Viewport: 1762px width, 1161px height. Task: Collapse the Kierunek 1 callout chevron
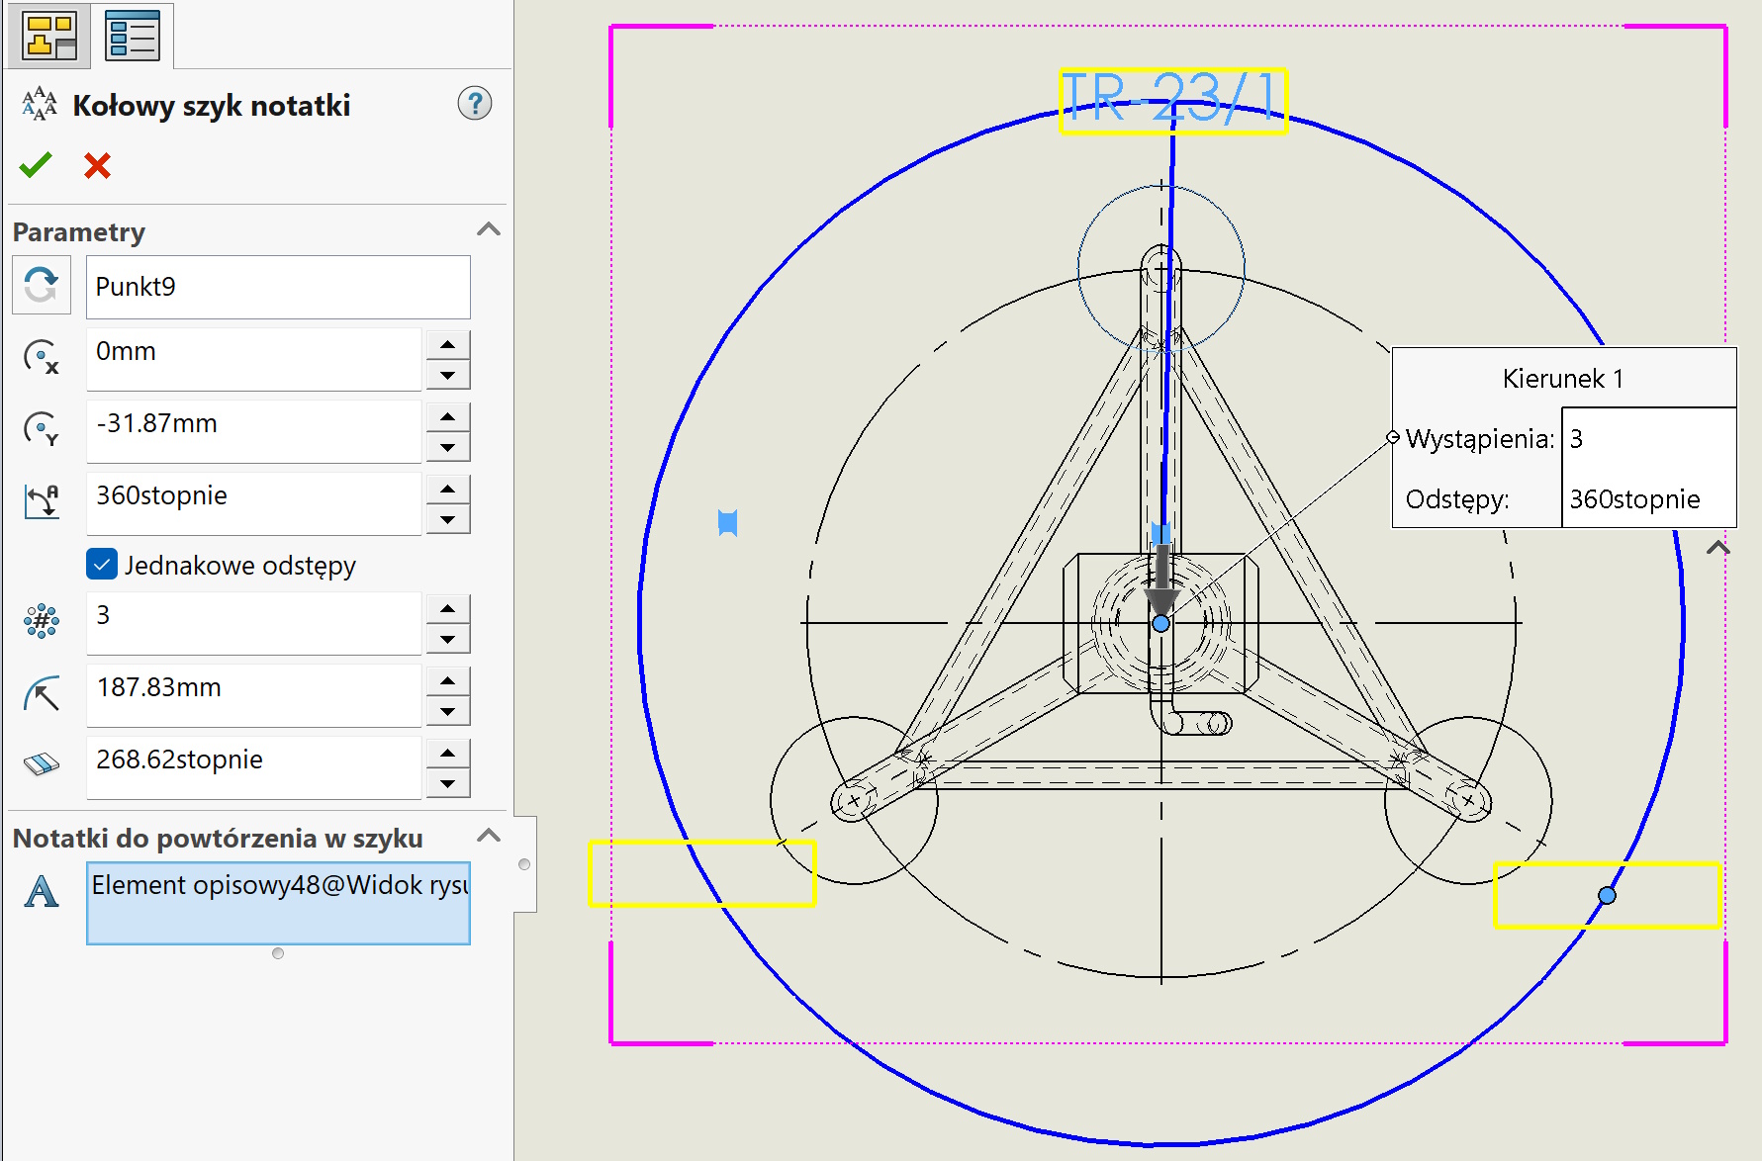point(1718,548)
